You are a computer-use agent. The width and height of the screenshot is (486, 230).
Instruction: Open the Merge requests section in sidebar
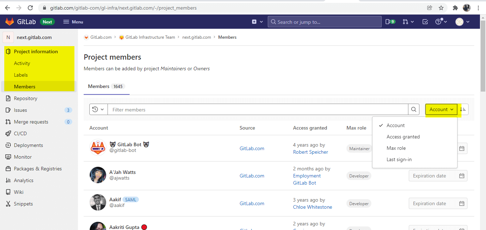click(31, 122)
